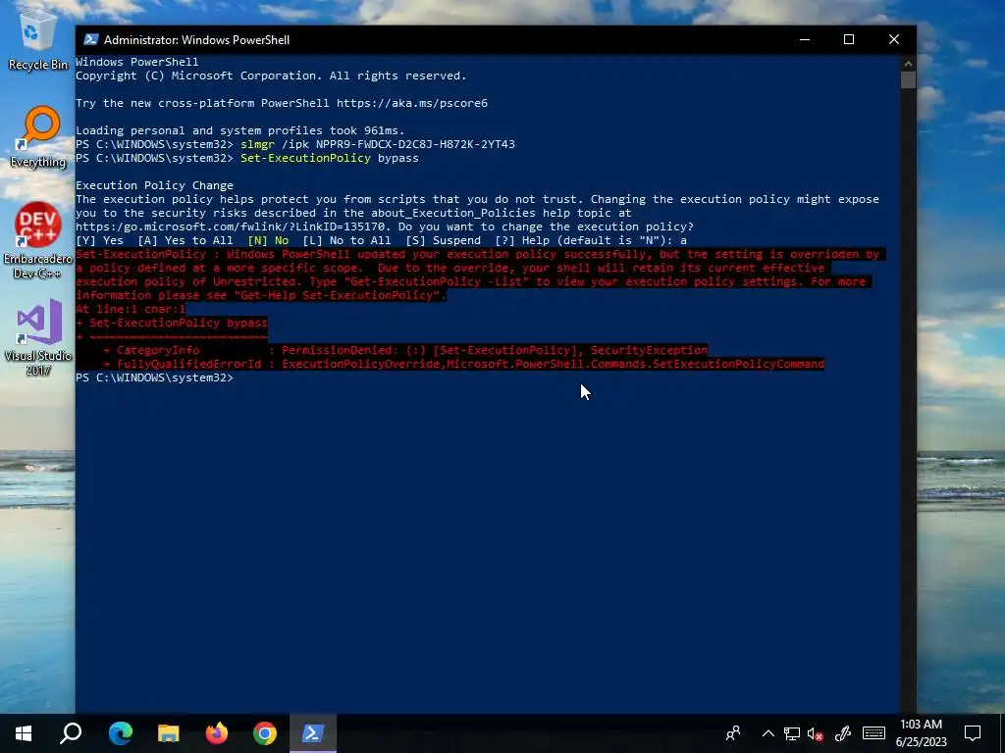Viewport: 1005px width, 753px height.
Task: Click the aka.ms/pscore6 URL text
Action: 412,103
